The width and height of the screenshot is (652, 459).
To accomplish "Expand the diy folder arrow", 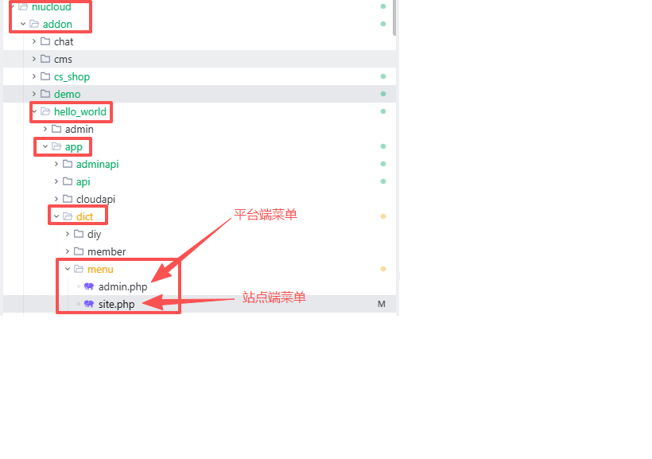I will pyautogui.click(x=68, y=234).
